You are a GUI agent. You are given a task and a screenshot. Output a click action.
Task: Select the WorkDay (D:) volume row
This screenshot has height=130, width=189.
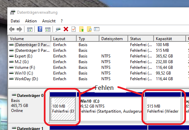coord(99,79)
